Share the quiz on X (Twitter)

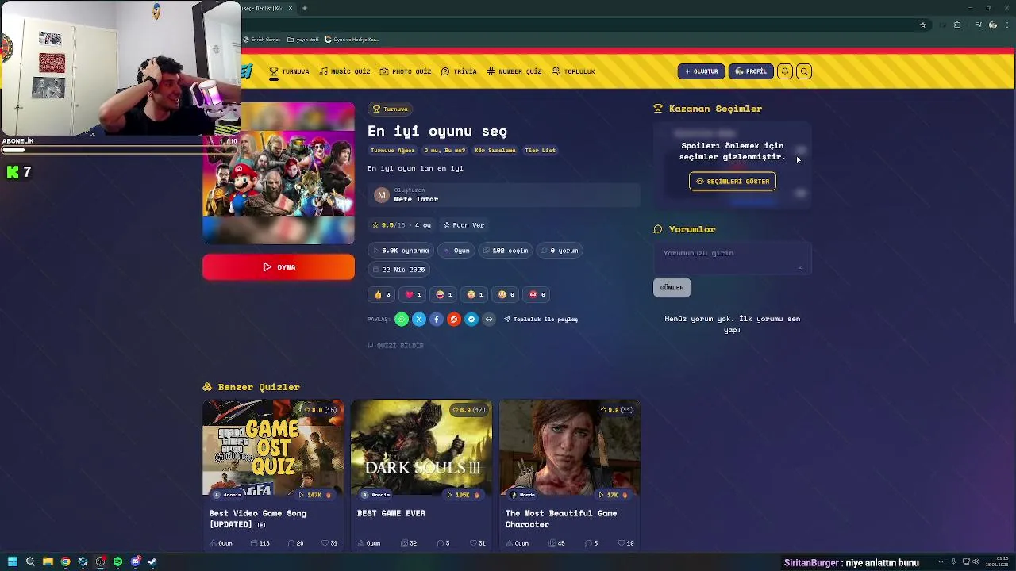[419, 319]
